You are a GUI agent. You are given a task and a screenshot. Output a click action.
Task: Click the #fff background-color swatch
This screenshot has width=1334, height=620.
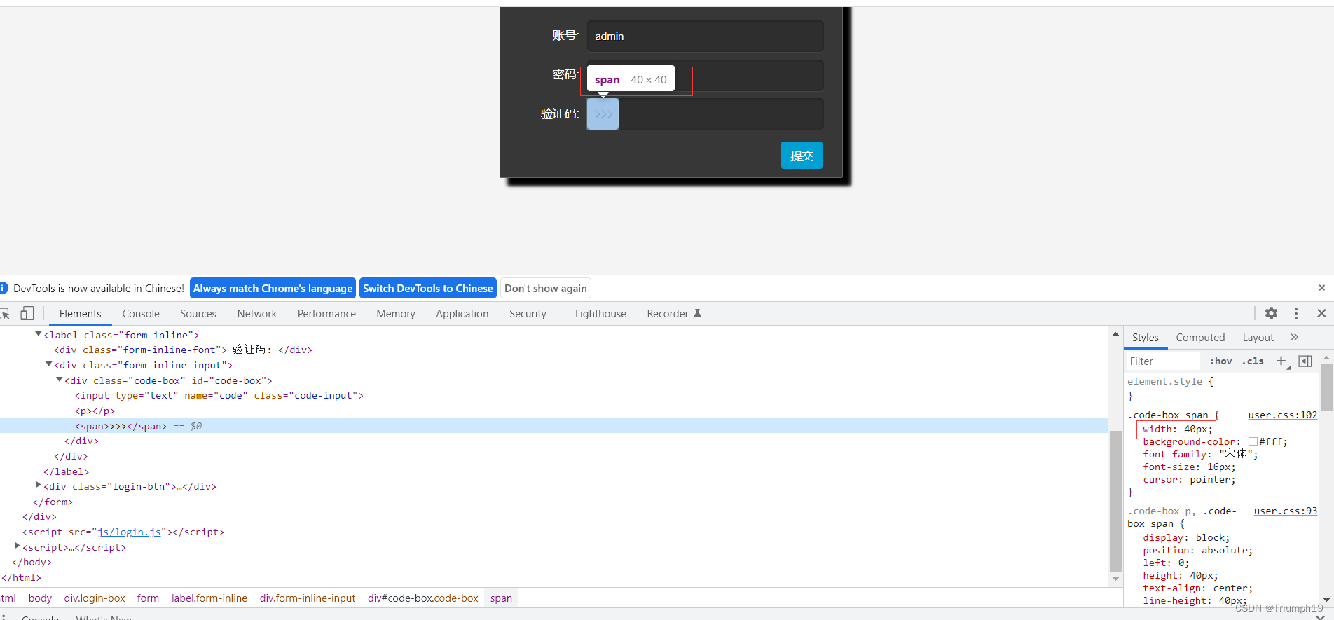[1253, 441]
